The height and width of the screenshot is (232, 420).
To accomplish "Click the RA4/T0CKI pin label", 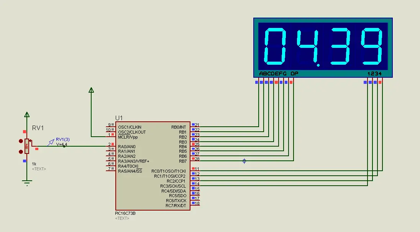I will coord(128,166).
